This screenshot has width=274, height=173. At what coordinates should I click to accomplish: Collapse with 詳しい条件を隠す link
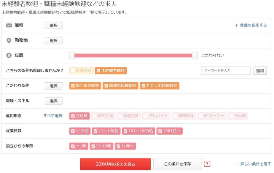pyautogui.click(x=253, y=164)
